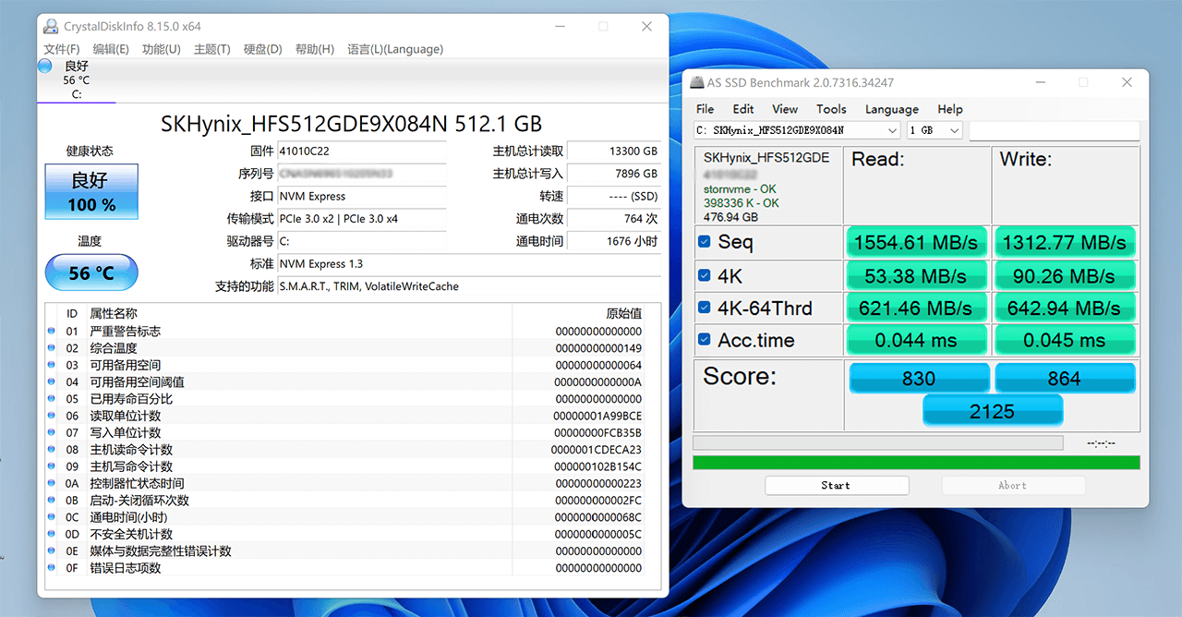Click the status dot for attribute 0F 错误日志项数
Screen dimensions: 1182x617
coord(51,568)
